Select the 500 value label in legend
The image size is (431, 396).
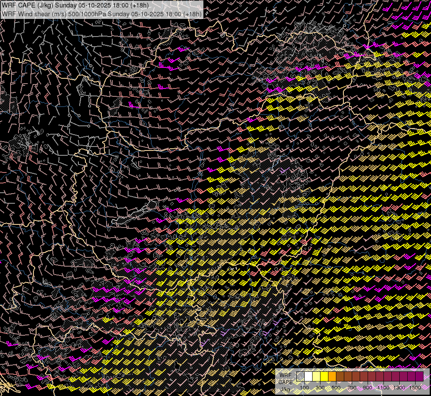coord(336,388)
